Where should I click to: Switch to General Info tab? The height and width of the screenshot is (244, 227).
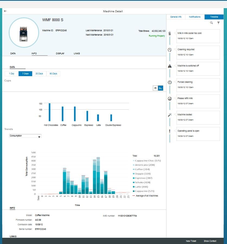coord(176,17)
